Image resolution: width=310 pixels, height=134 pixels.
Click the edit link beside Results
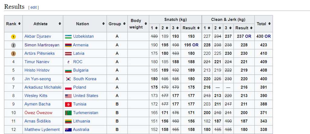click(x=33, y=7)
